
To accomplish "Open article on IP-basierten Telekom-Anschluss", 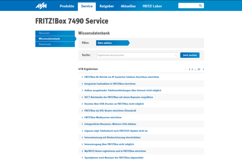I will click(122, 77).
